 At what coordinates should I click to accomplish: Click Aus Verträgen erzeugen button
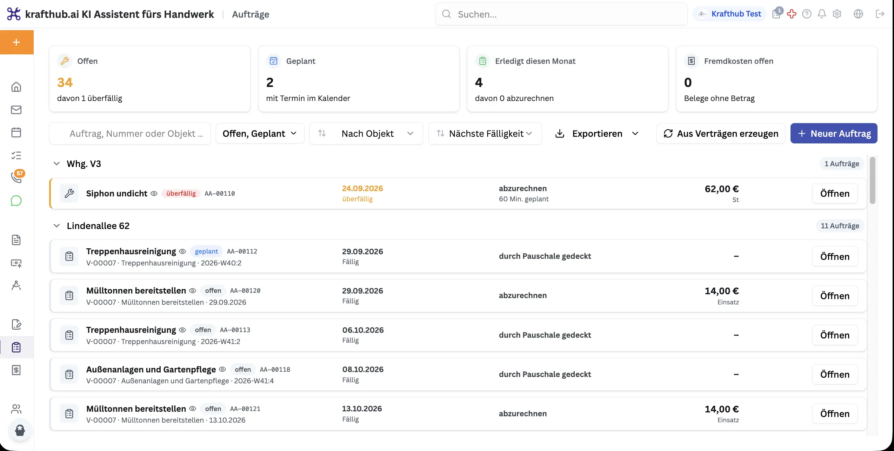[x=721, y=133]
